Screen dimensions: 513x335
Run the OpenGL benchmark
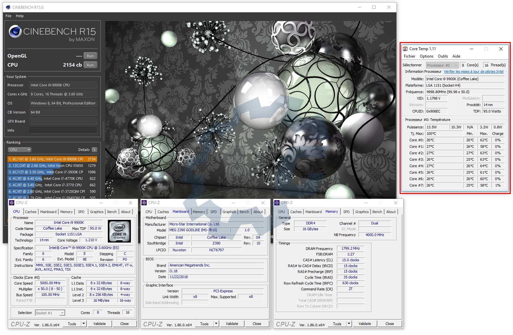tap(90, 56)
